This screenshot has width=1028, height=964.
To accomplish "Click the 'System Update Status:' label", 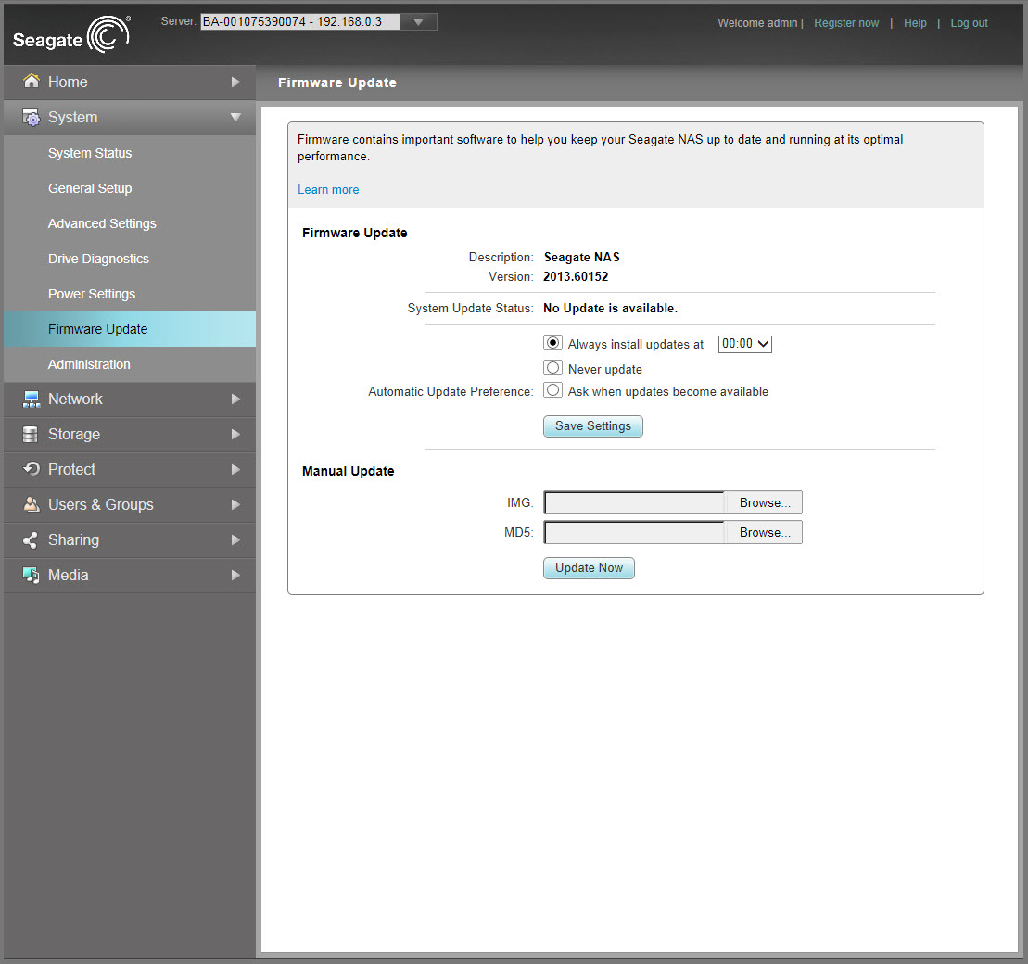I will pos(470,309).
